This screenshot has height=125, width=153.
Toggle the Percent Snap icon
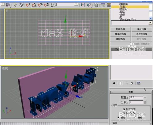pyautogui.click(x=40, y=5)
